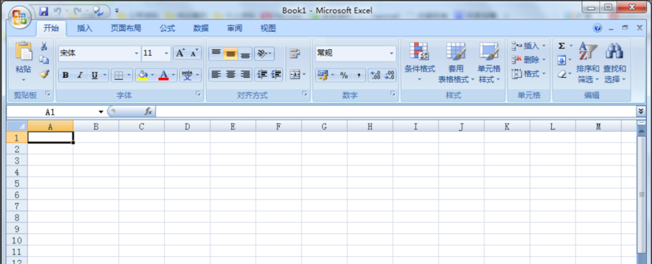The image size is (652, 264).
Task: Switch to the 插入 ribbon tab
Action: tap(85, 28)
